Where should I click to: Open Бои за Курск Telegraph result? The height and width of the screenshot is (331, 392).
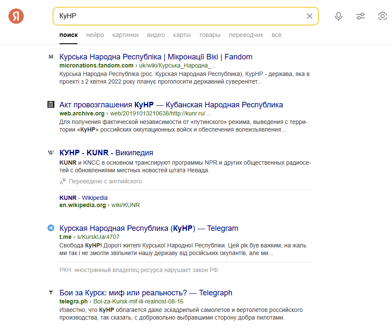pyautogui.click(x=146, y=293)
